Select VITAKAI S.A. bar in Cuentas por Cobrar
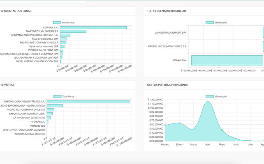This screenshot has height=164, width=264. click(227, 60)
